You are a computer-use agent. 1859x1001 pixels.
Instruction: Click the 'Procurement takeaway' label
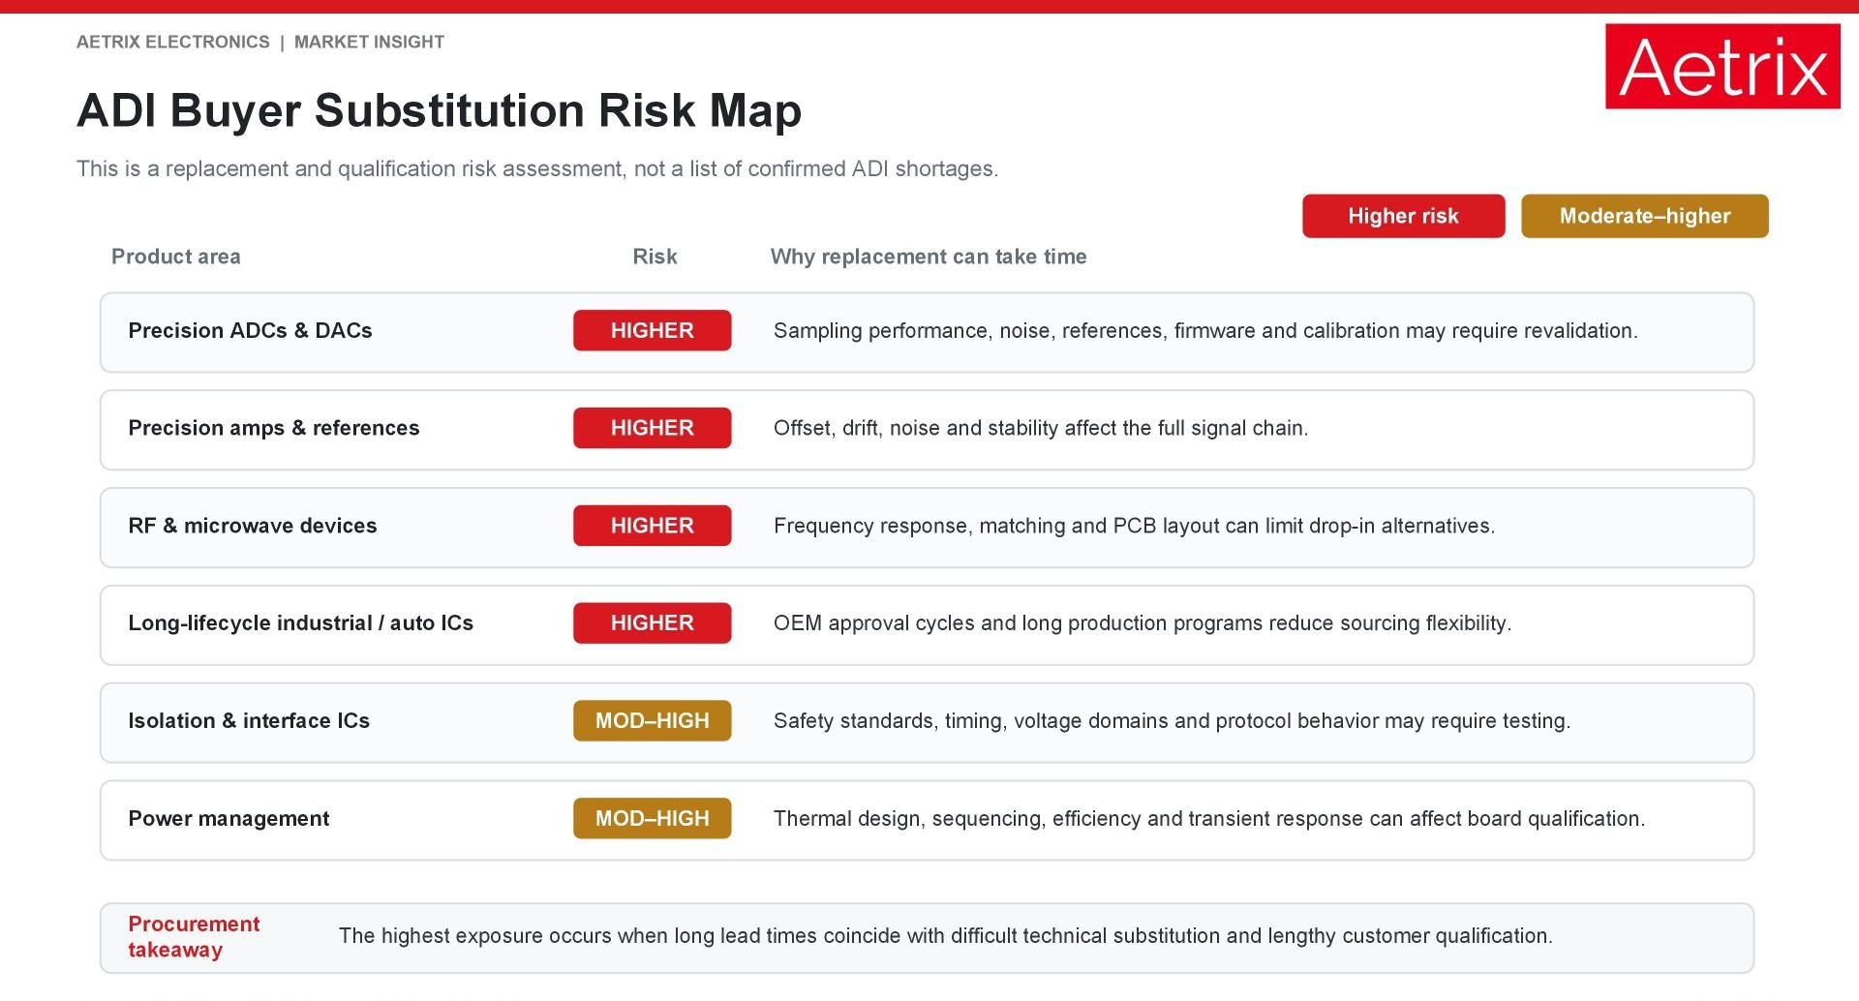pos(194,936)
